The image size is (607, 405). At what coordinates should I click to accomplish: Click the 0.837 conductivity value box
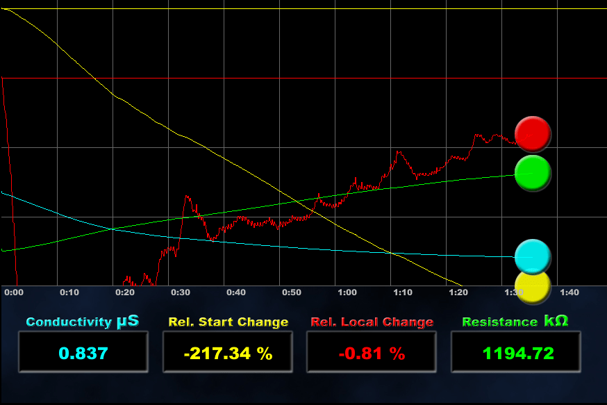[x=83, y=352]
